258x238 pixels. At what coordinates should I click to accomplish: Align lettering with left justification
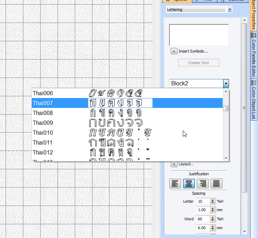(x=175, y=183)
